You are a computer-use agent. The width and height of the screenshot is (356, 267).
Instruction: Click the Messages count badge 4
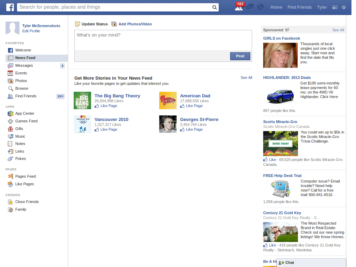click(62, 66)
